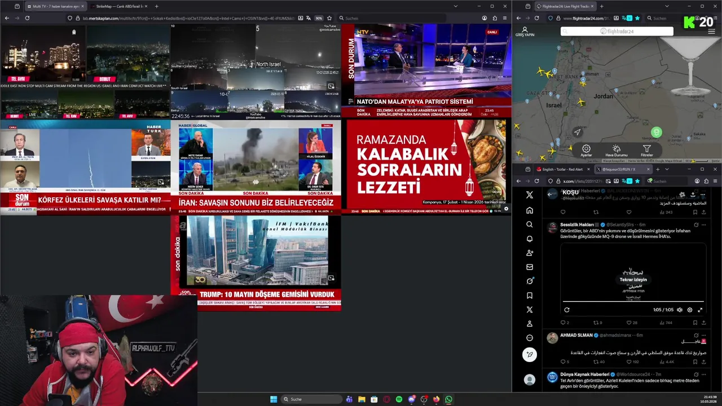Open X Grok icon in sidebar

[529, 281]
